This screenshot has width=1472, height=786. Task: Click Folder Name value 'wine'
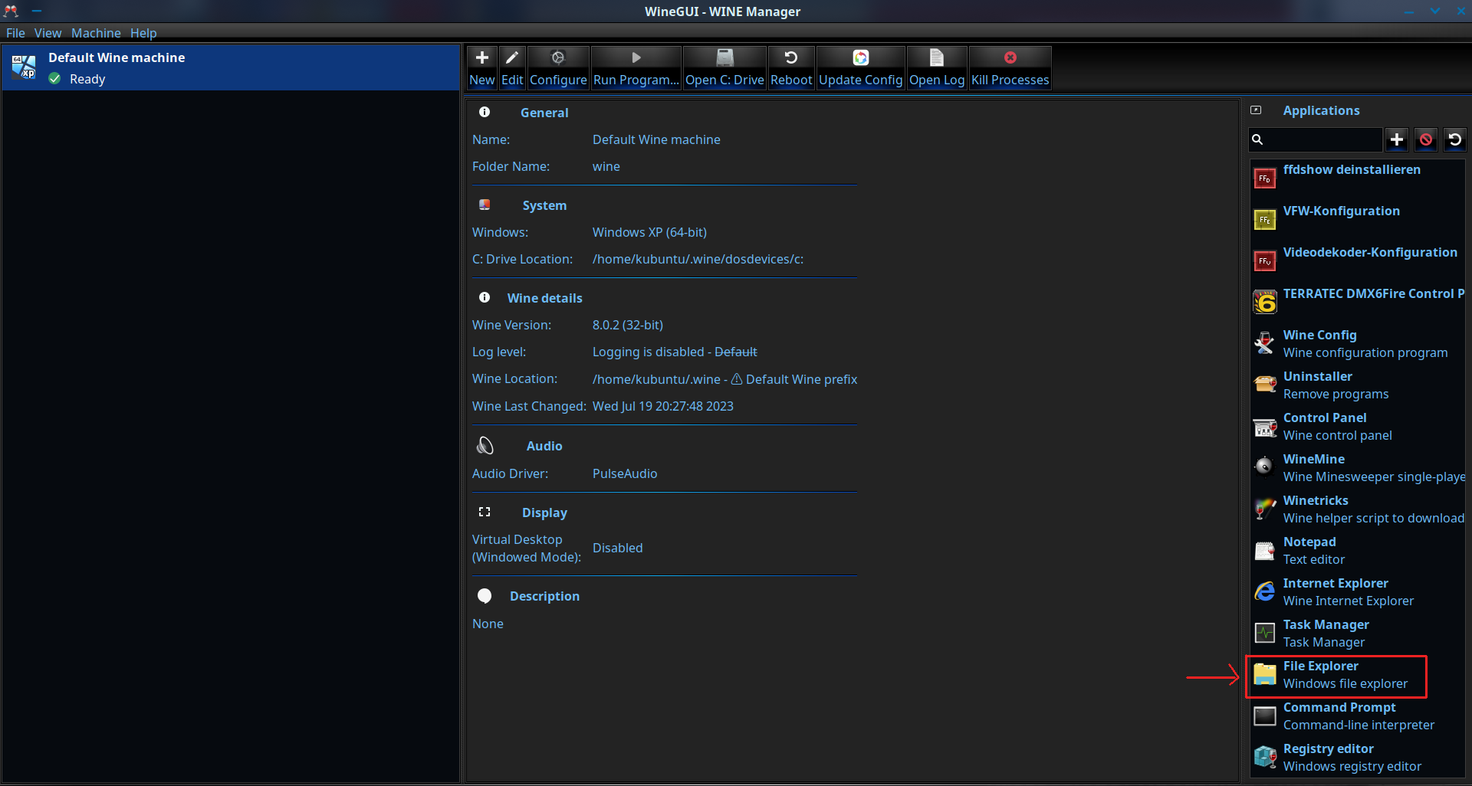pyautogui.click(x=606, y=166)
